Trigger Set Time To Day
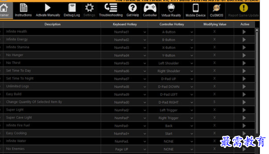The width and height of the screenshot is (269, 154). 244,71
